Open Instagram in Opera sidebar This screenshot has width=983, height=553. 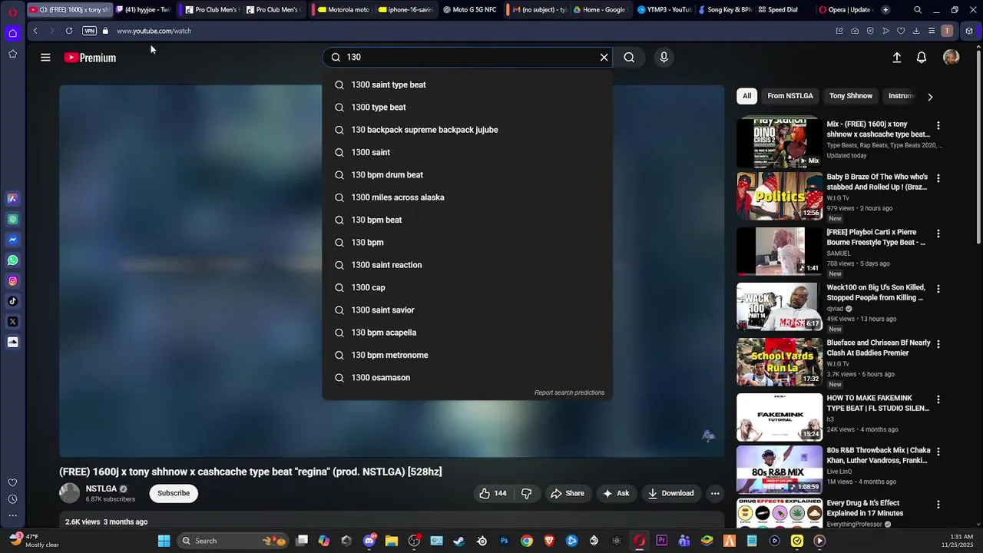click(x=12, y=281)
